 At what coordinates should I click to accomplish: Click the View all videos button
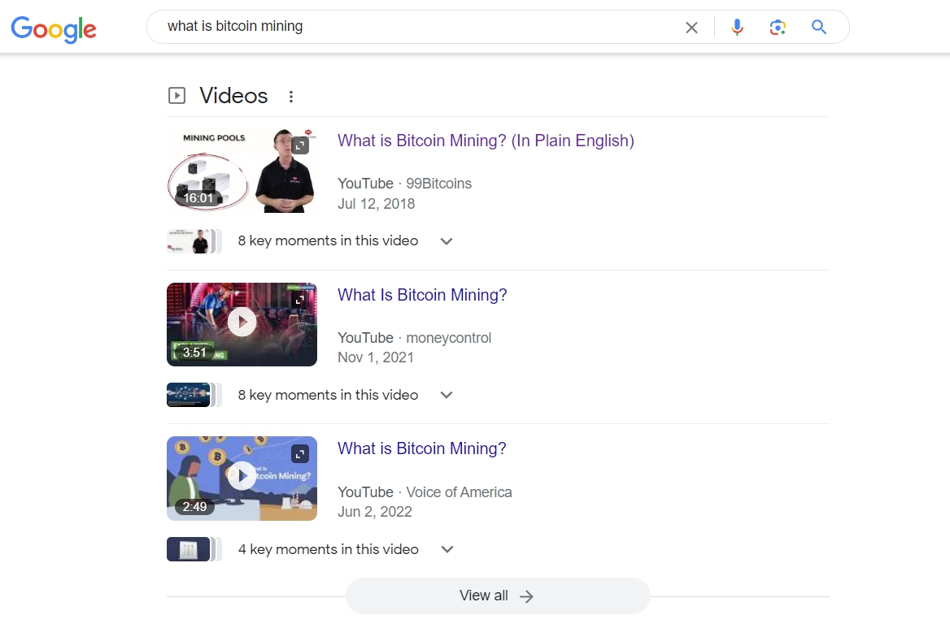coord(498,596)
